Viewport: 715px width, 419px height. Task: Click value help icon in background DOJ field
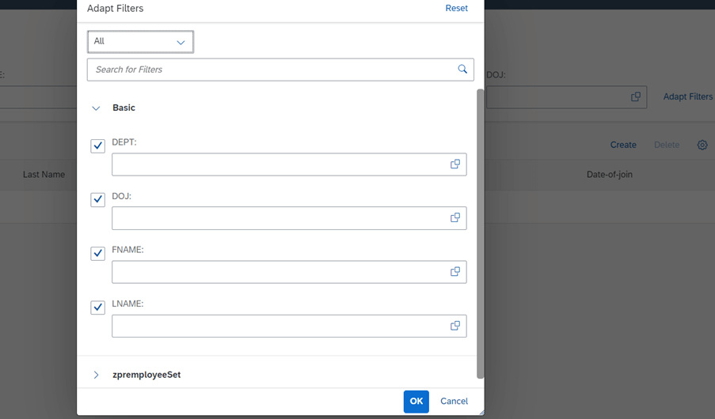636,96
